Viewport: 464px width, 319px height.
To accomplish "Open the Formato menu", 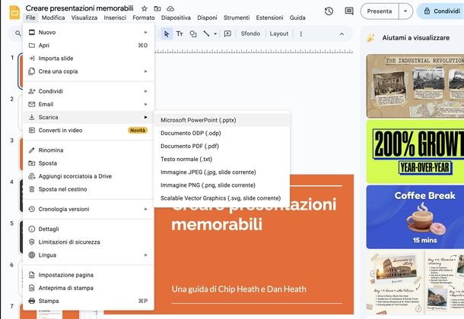I will tap(144, 17).
